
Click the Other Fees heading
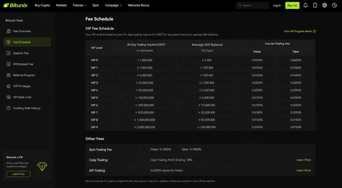95,139
